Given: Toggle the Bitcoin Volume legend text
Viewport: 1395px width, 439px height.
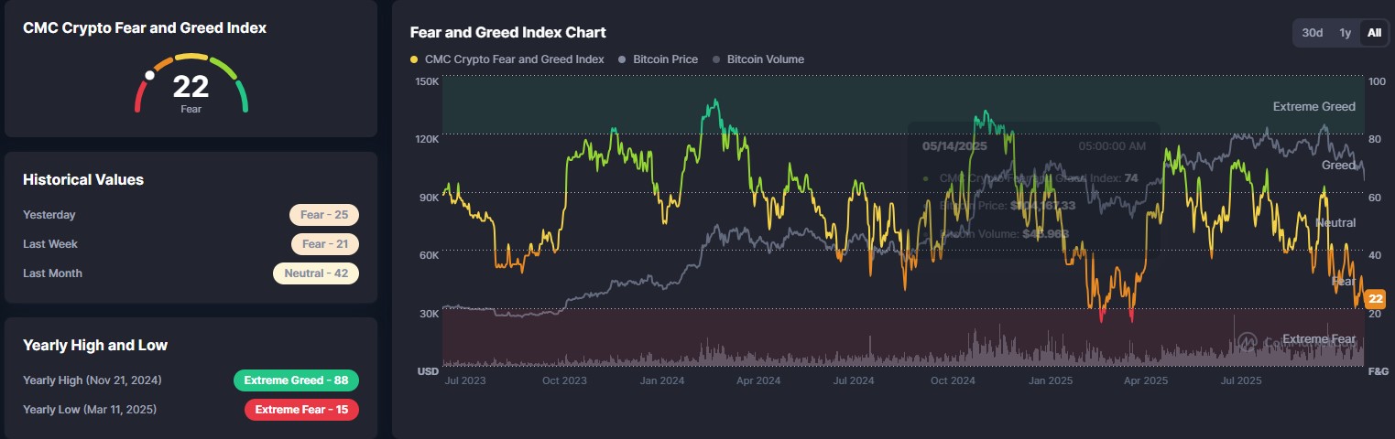Looking at the screenshot, I should 765,59.
